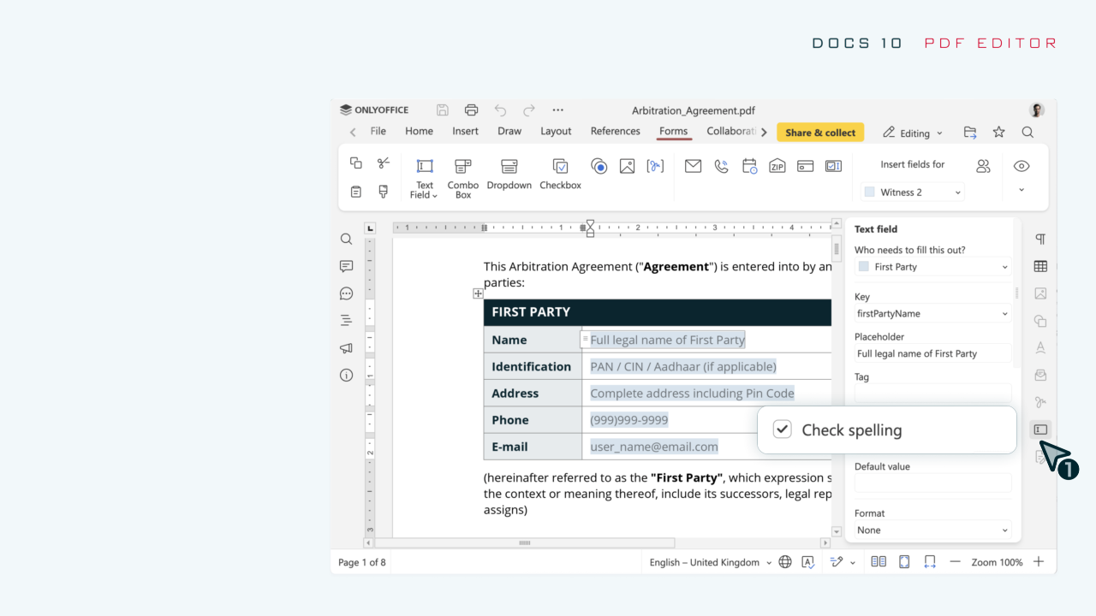Screen dimensions: 1096x616
Task: Insert an Email Address field
Action: pyautogui.click(x=694, y=166)
